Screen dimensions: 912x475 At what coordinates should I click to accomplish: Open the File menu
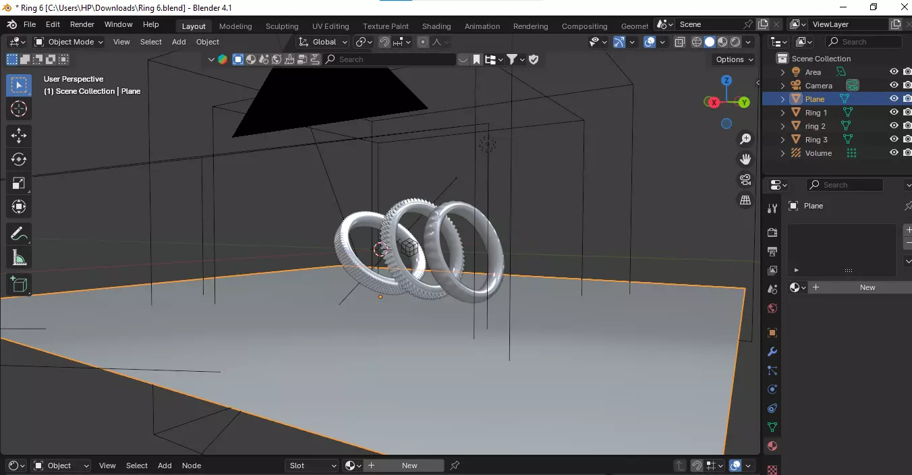click(30, 24)
